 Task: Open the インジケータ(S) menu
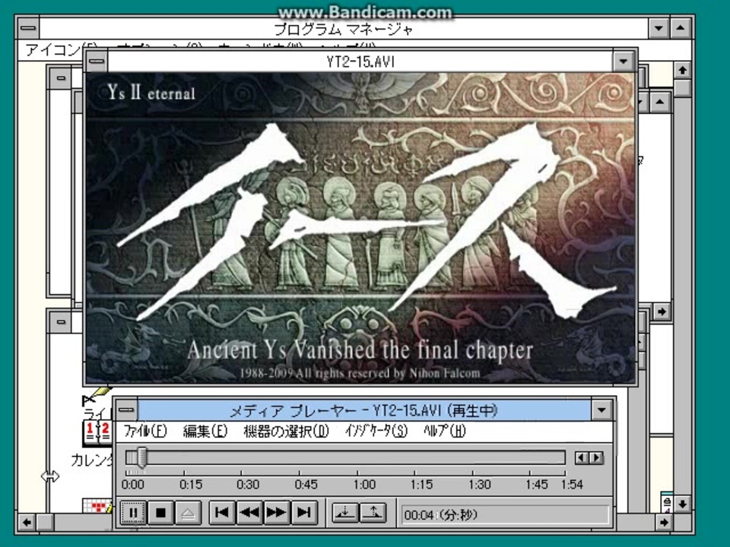point(376,432)
